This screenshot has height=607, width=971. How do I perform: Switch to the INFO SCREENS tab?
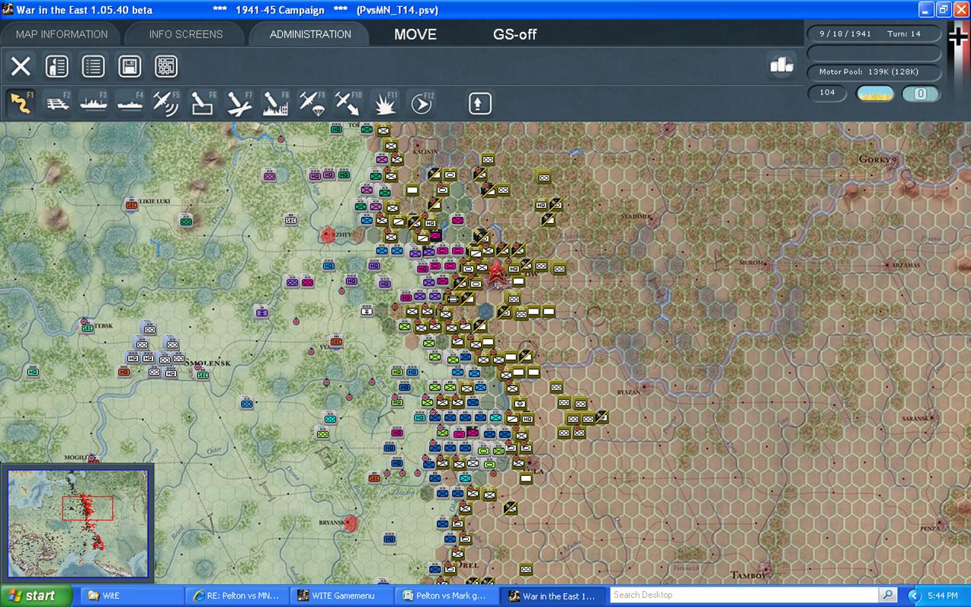pyautogui.click(x=186, y=34)
